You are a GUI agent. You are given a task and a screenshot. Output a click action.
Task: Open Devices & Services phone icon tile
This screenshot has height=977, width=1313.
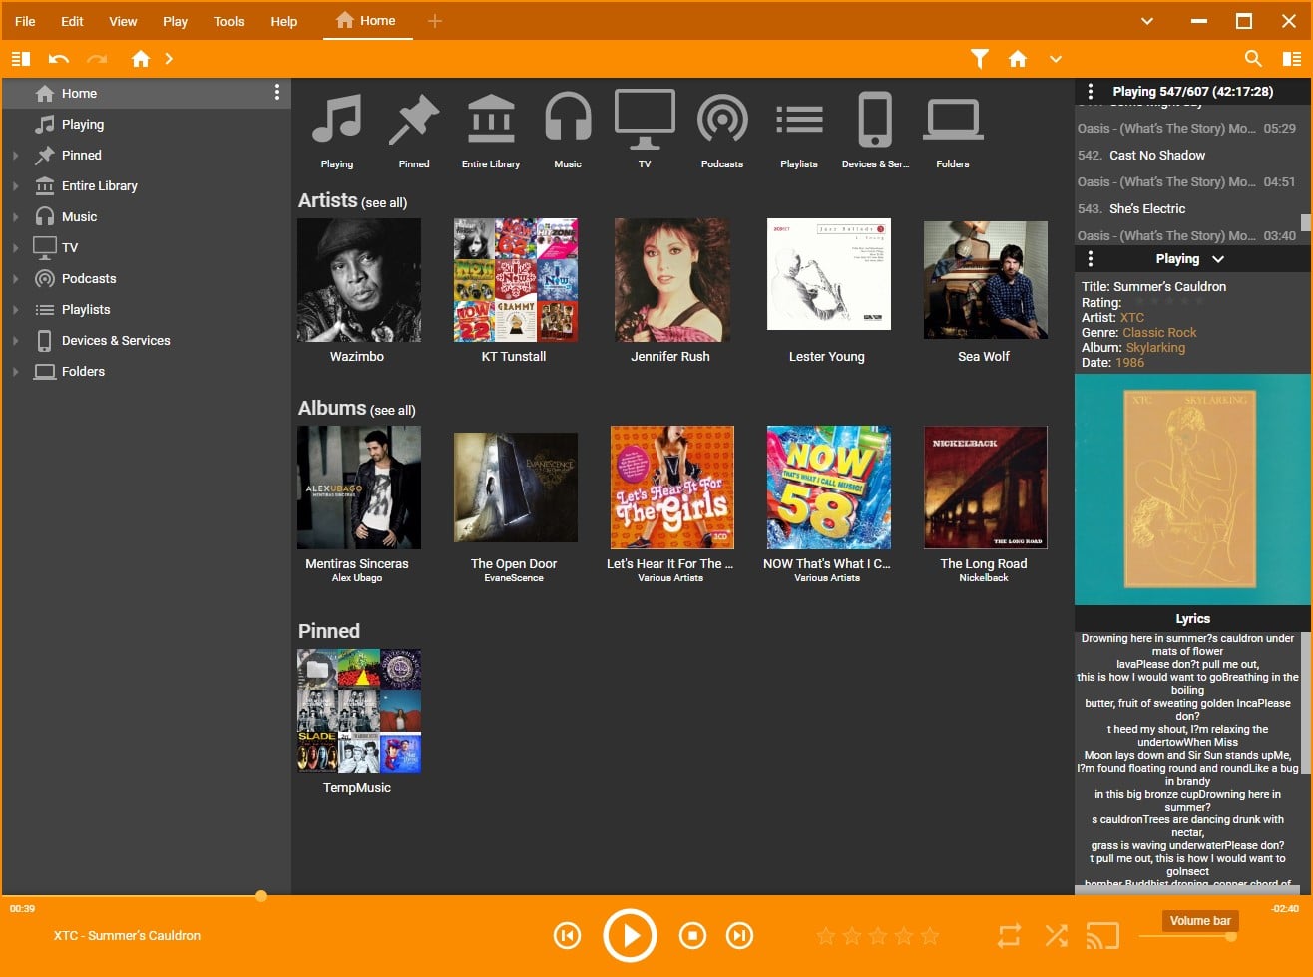(x=875, y=121)
